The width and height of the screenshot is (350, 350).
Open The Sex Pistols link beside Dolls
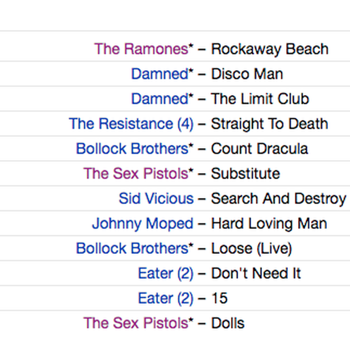pos(136,323)
